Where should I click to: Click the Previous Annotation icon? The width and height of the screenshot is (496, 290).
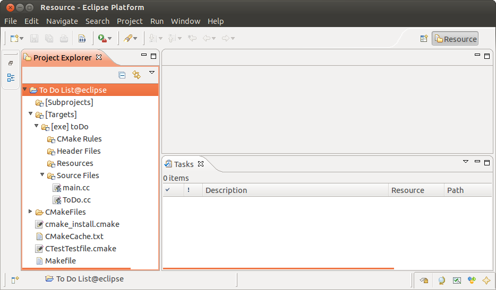point(172,39)
